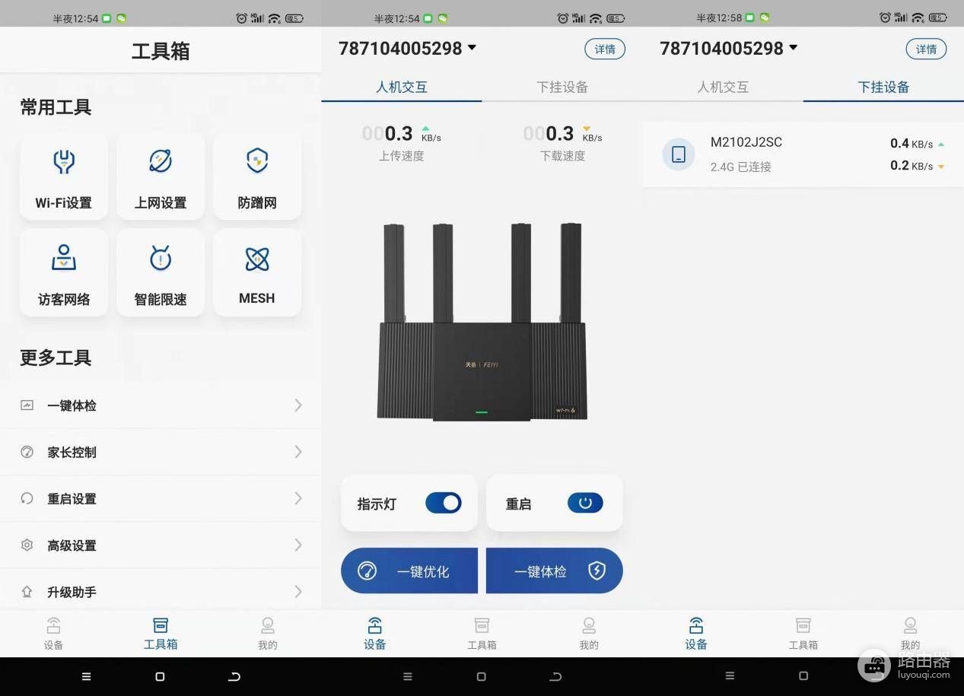Open the M2102J2SC connected device row
The width and height of the screenshot is (964, 696).
tap(803, 154)
